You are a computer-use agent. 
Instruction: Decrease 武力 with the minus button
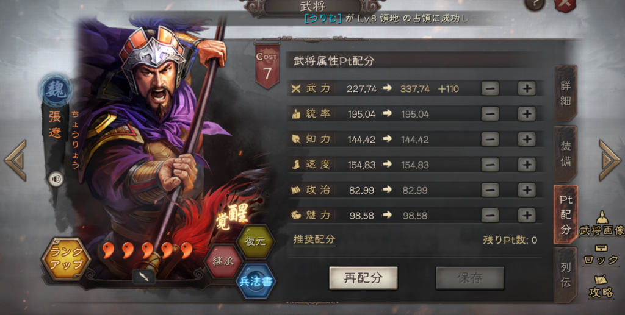(x=490, y=89)
